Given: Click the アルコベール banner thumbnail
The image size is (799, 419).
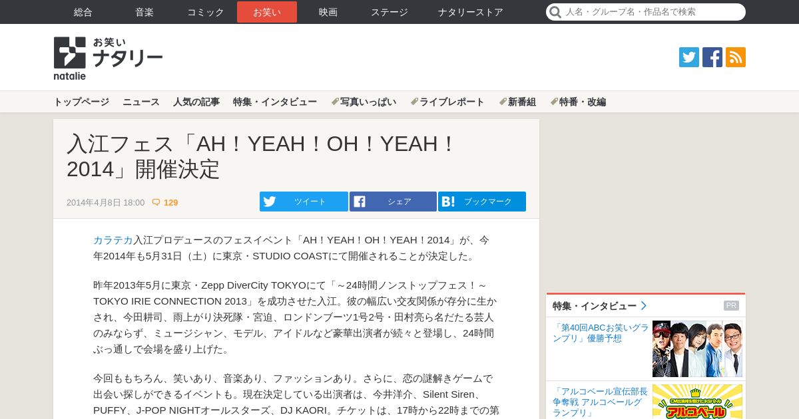Looking at the screenshot, I should click(697, 402).
